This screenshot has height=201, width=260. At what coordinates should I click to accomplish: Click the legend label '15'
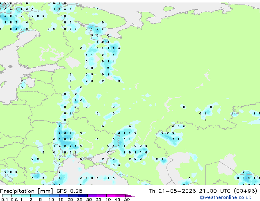pos(61,199)
